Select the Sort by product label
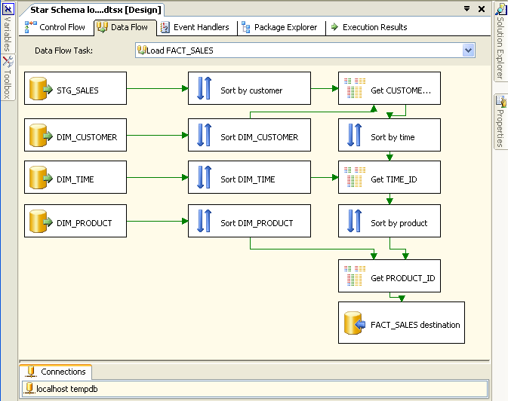 [399, 223]
